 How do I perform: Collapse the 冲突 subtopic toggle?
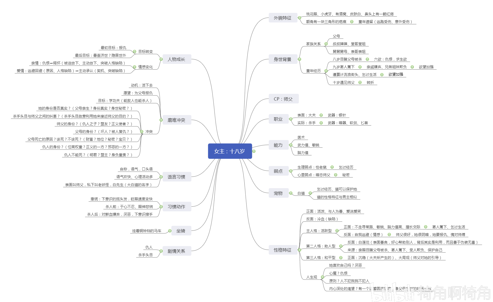[x=142, y=132]
